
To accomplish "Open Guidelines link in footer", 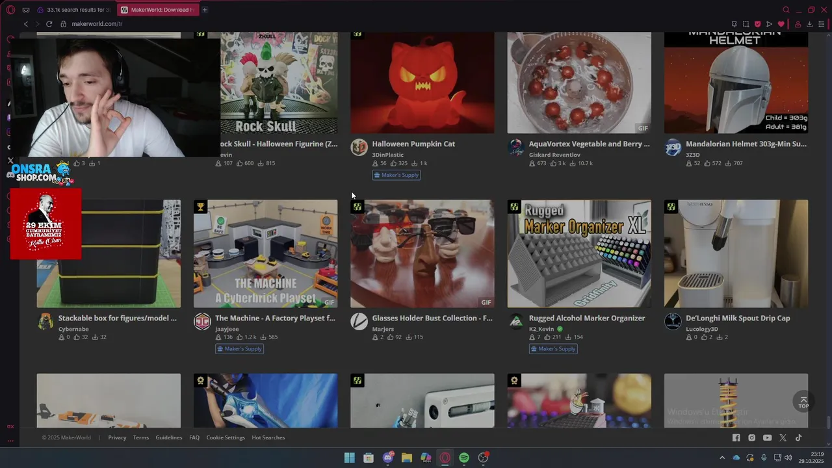I will [169, 437].
